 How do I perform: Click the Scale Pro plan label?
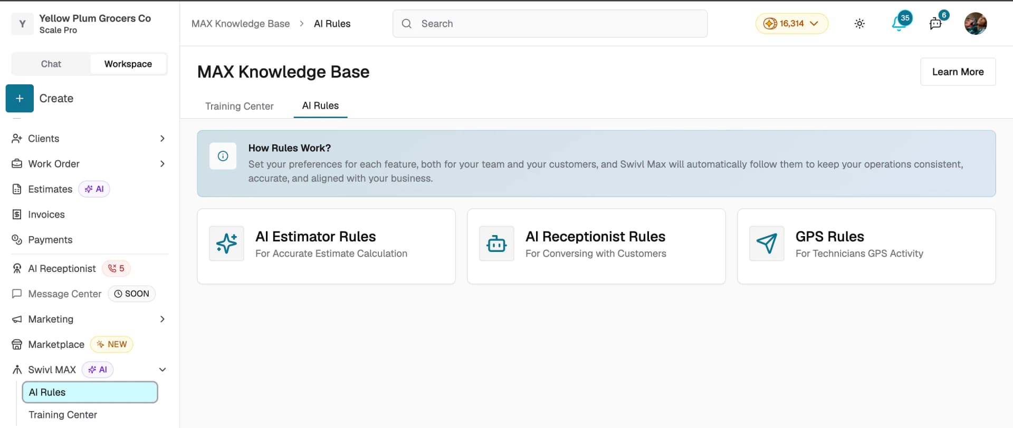(x=58, y=31)
